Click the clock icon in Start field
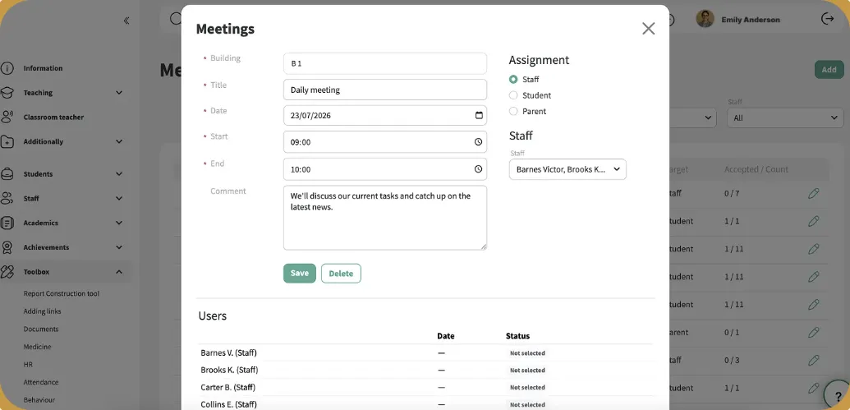This screenshot has height=410, width=850. point(478,141)
